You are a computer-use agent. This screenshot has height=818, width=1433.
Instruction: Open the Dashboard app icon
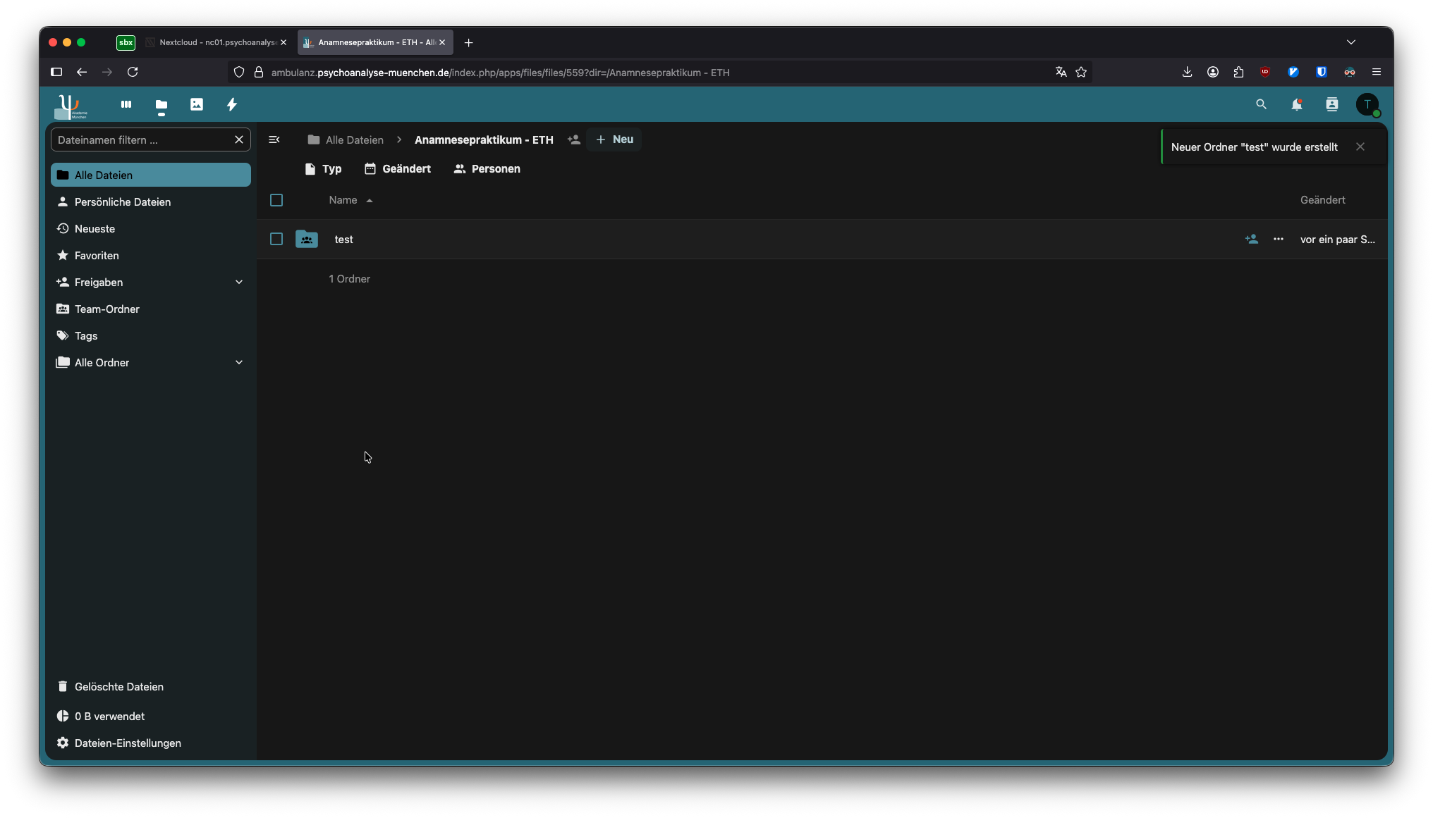(126, 104)
